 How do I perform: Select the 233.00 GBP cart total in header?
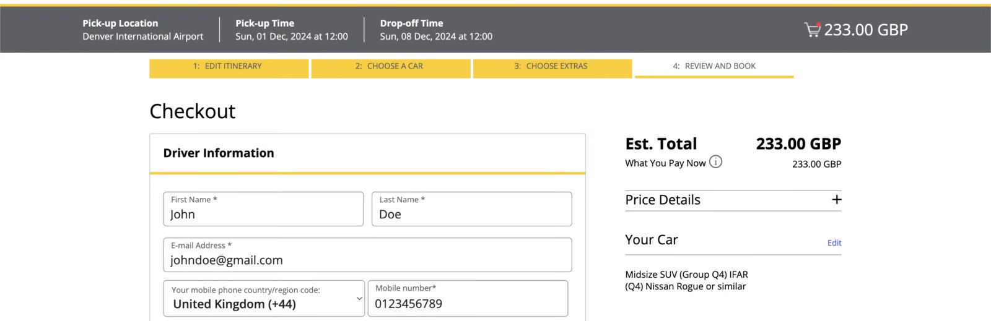click(866, 30)
